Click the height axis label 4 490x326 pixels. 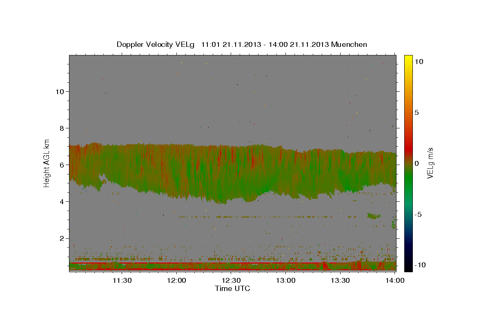coord(62,201)
